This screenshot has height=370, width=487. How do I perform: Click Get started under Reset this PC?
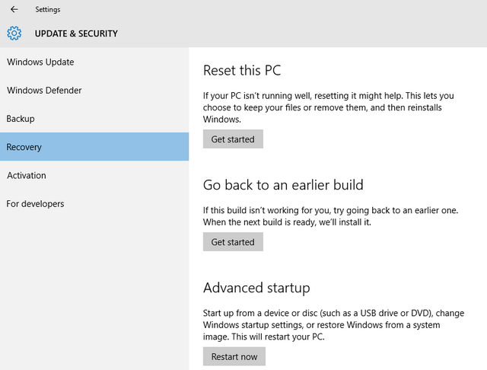click(x=233, y=139)
